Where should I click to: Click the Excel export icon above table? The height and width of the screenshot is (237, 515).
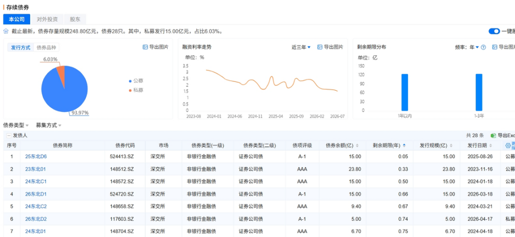(x=493, y=135)
